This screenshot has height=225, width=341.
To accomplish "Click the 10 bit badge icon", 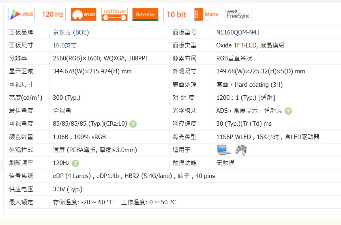I will [176, 14].
